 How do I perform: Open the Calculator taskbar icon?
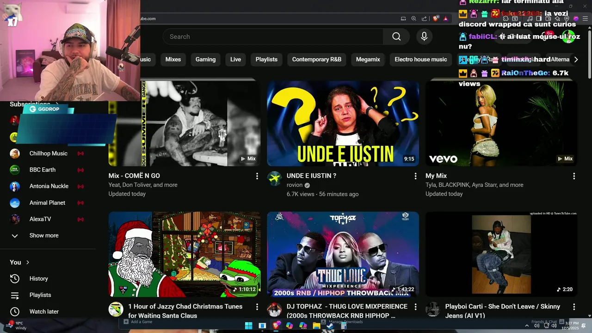[344, 326]
